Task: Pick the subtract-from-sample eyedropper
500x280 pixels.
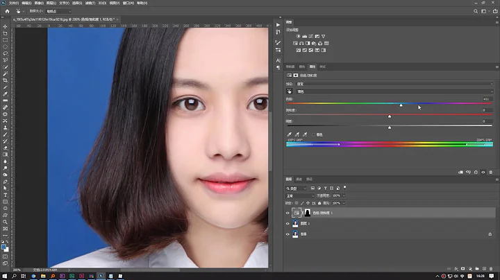Action: 305,134
